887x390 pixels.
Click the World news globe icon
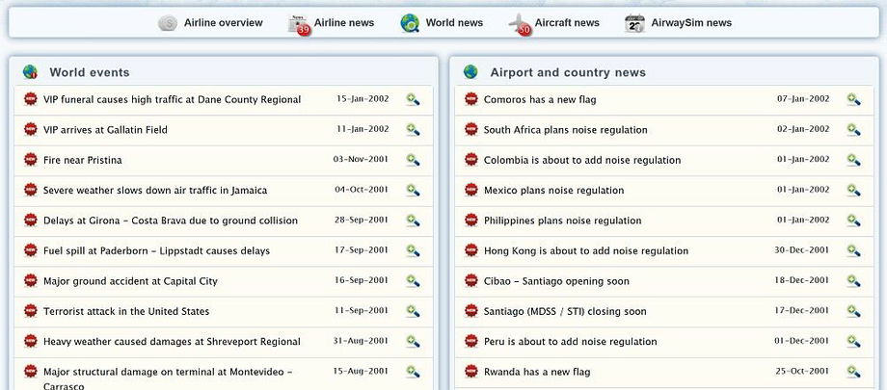pos(410,23)
